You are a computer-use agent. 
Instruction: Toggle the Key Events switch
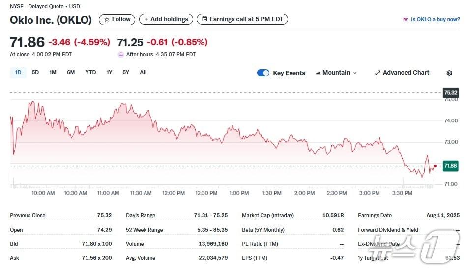[263, 73]
